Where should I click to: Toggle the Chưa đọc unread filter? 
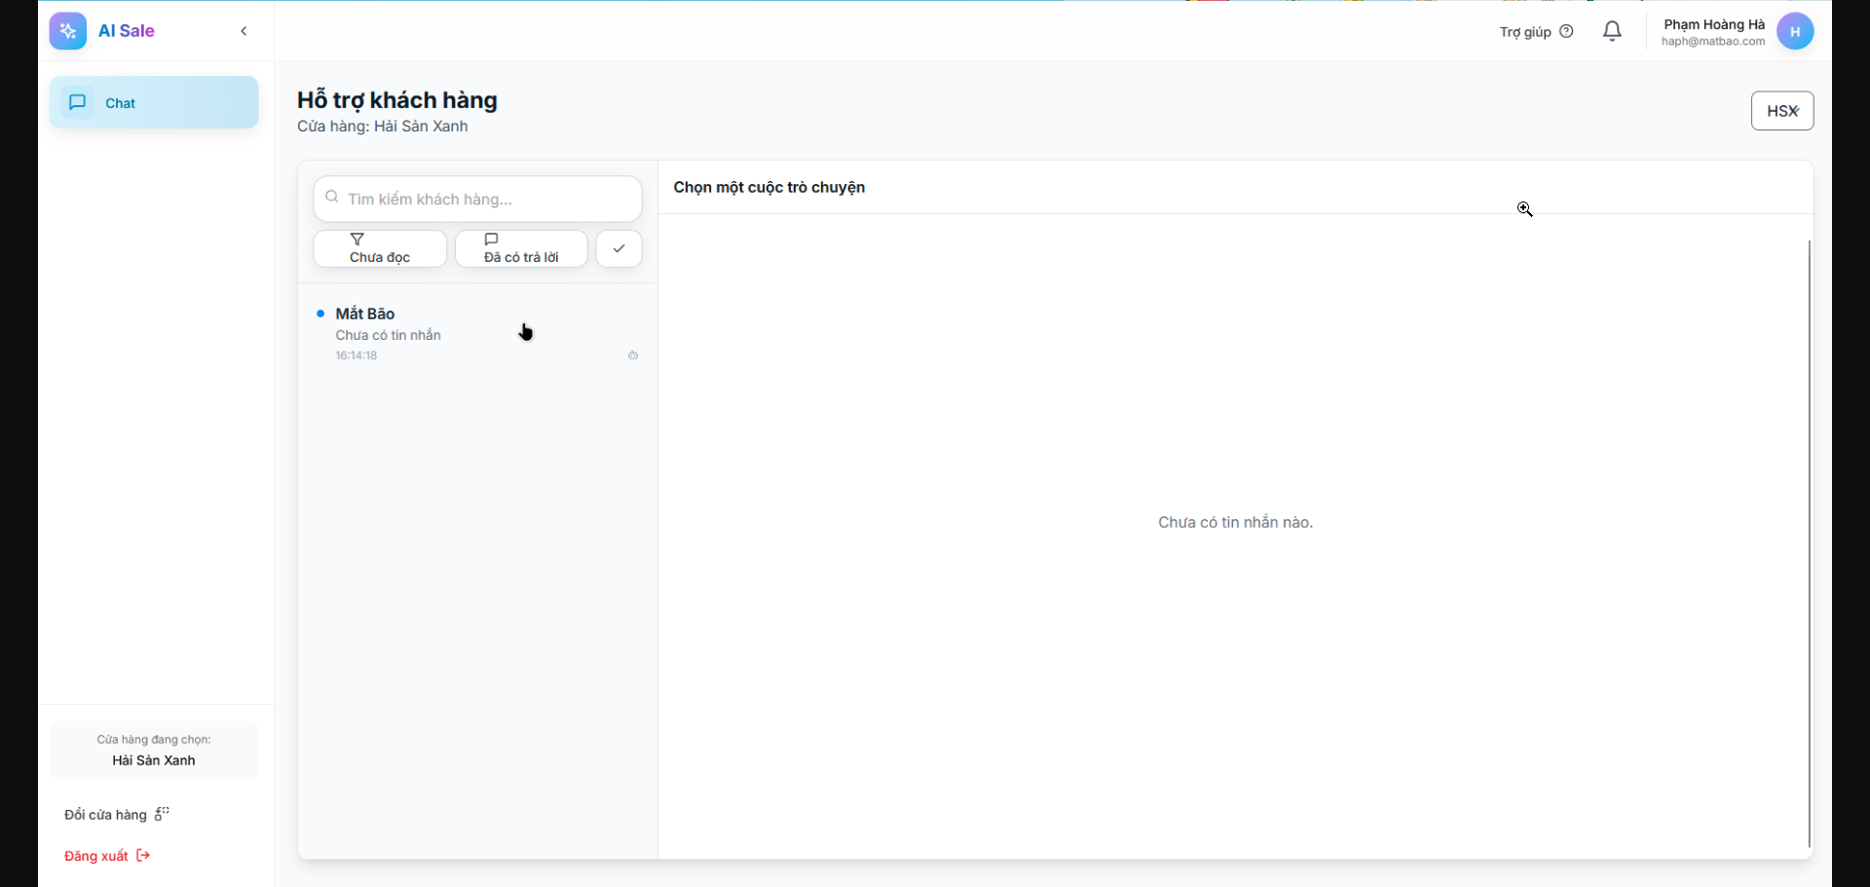tap(380, 248)
